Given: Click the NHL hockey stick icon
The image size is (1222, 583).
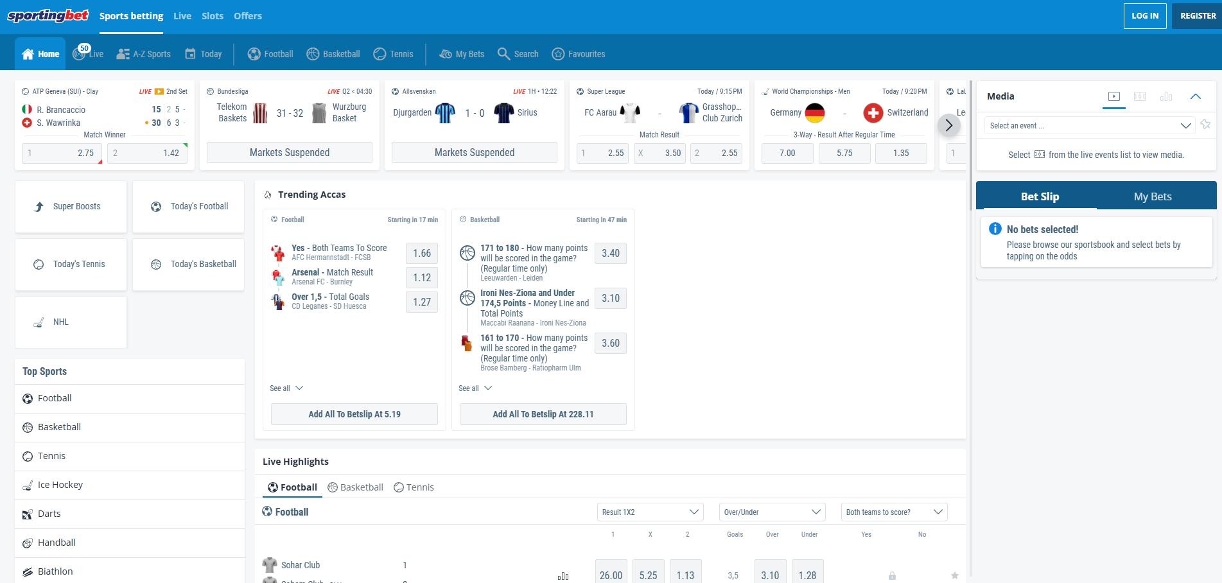Looking at the screenshot, I should coord(39,322).
